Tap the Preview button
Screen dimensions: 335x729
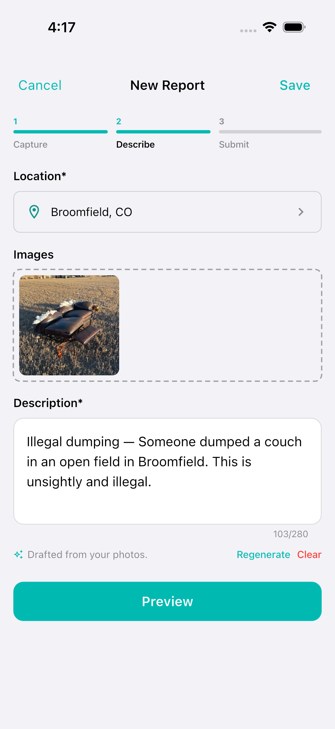[x=167, y=601]
